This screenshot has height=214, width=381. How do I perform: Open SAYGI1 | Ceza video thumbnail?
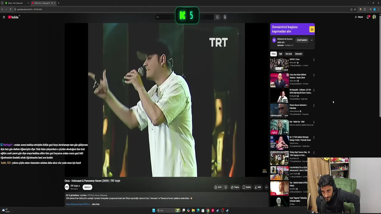pyautogui.click(x=279, y=64)
